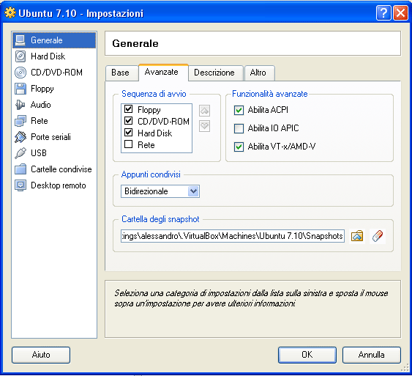Toggle the Abilita ACPI checkbox

pos(239,110)
